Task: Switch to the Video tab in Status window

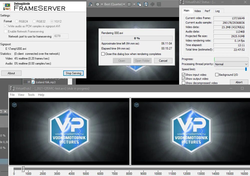Action: 197,11
